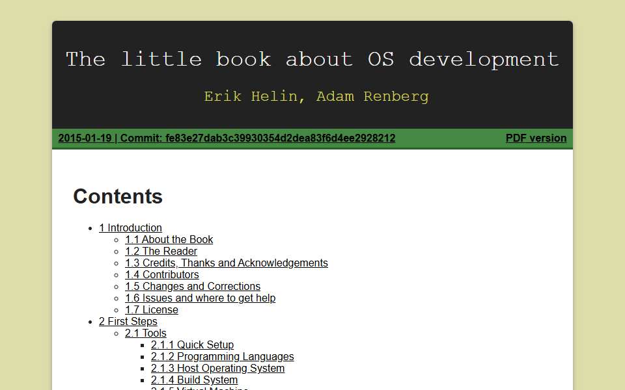
Task: Go to chapter 2 First Steps
Action: [x=128, y=322]
